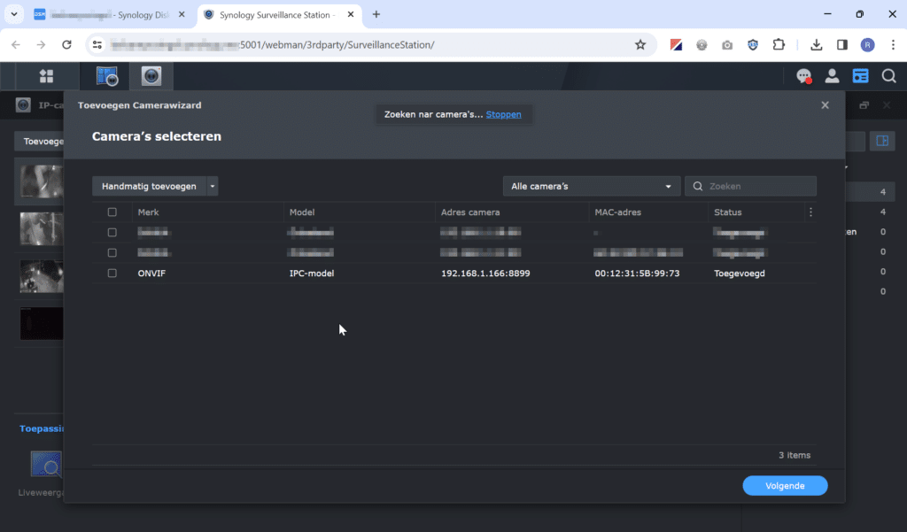Toggle the select-all checkbox in table header

tap(112, 212)
